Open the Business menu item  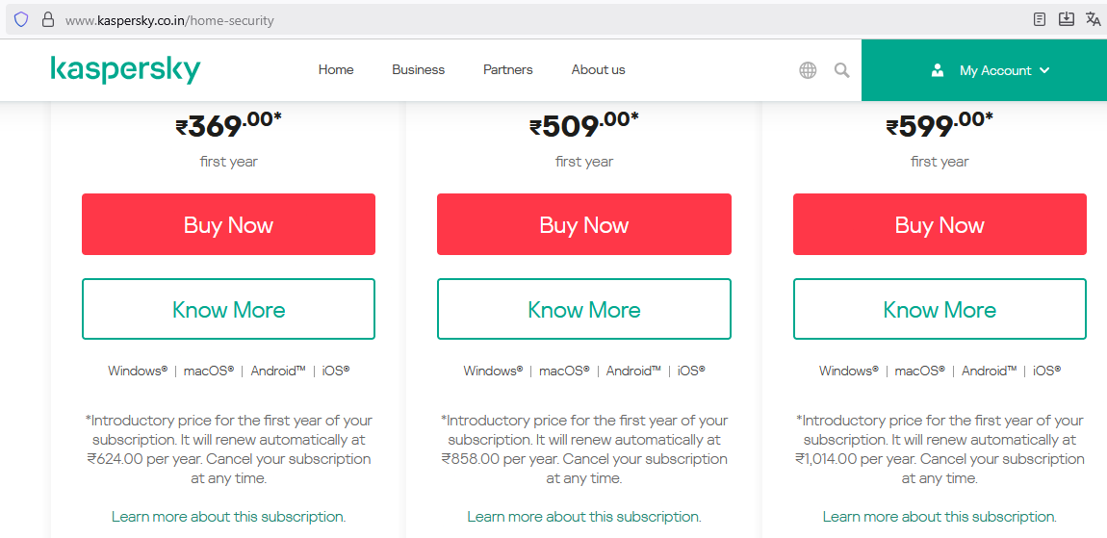coord(418,70)
